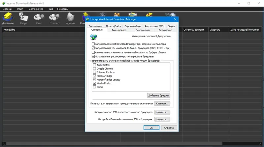Toggle launch IDM at computer startup checkbox
This screenshot has height=147, width=264.
pyautogui.click(x=93, y=44)
